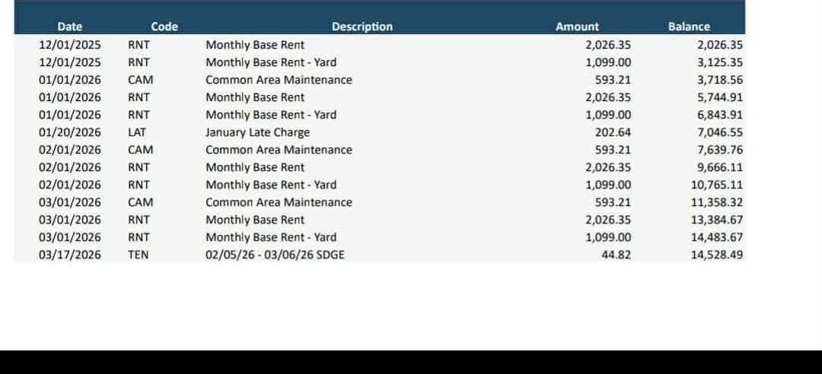
Task: Click the LAT code cell
Action: (x=137, y=132)
